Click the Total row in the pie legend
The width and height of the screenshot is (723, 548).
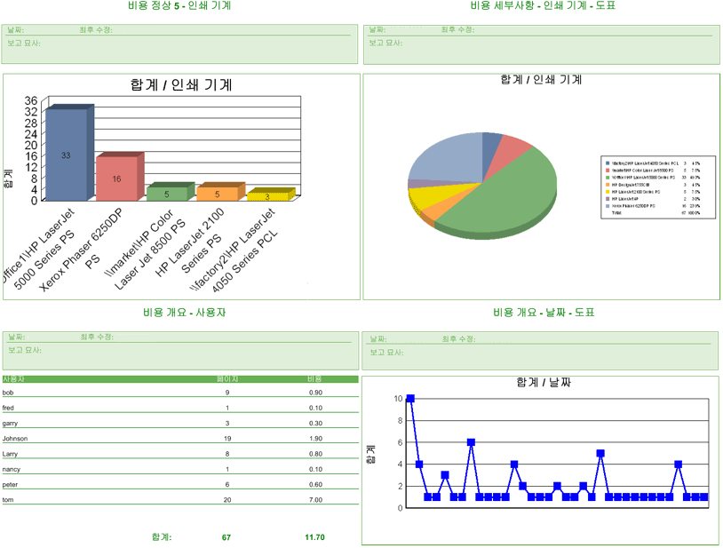click(x=655, y=213)
